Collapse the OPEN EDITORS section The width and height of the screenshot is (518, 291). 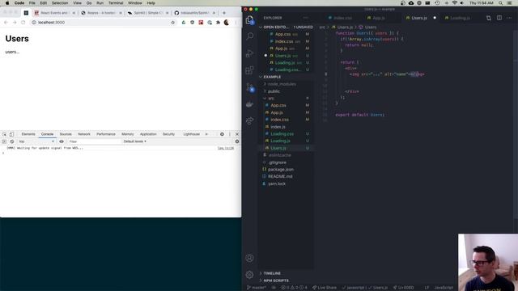pos(276,27)
